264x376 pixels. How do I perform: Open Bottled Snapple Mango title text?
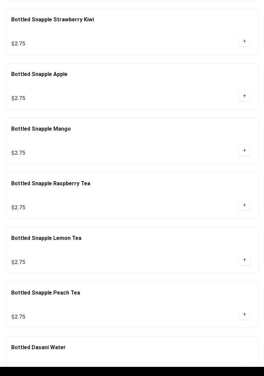tap(41, 129)
